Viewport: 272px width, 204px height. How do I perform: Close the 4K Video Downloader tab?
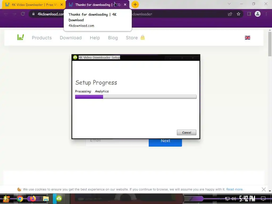coord(62,5)
